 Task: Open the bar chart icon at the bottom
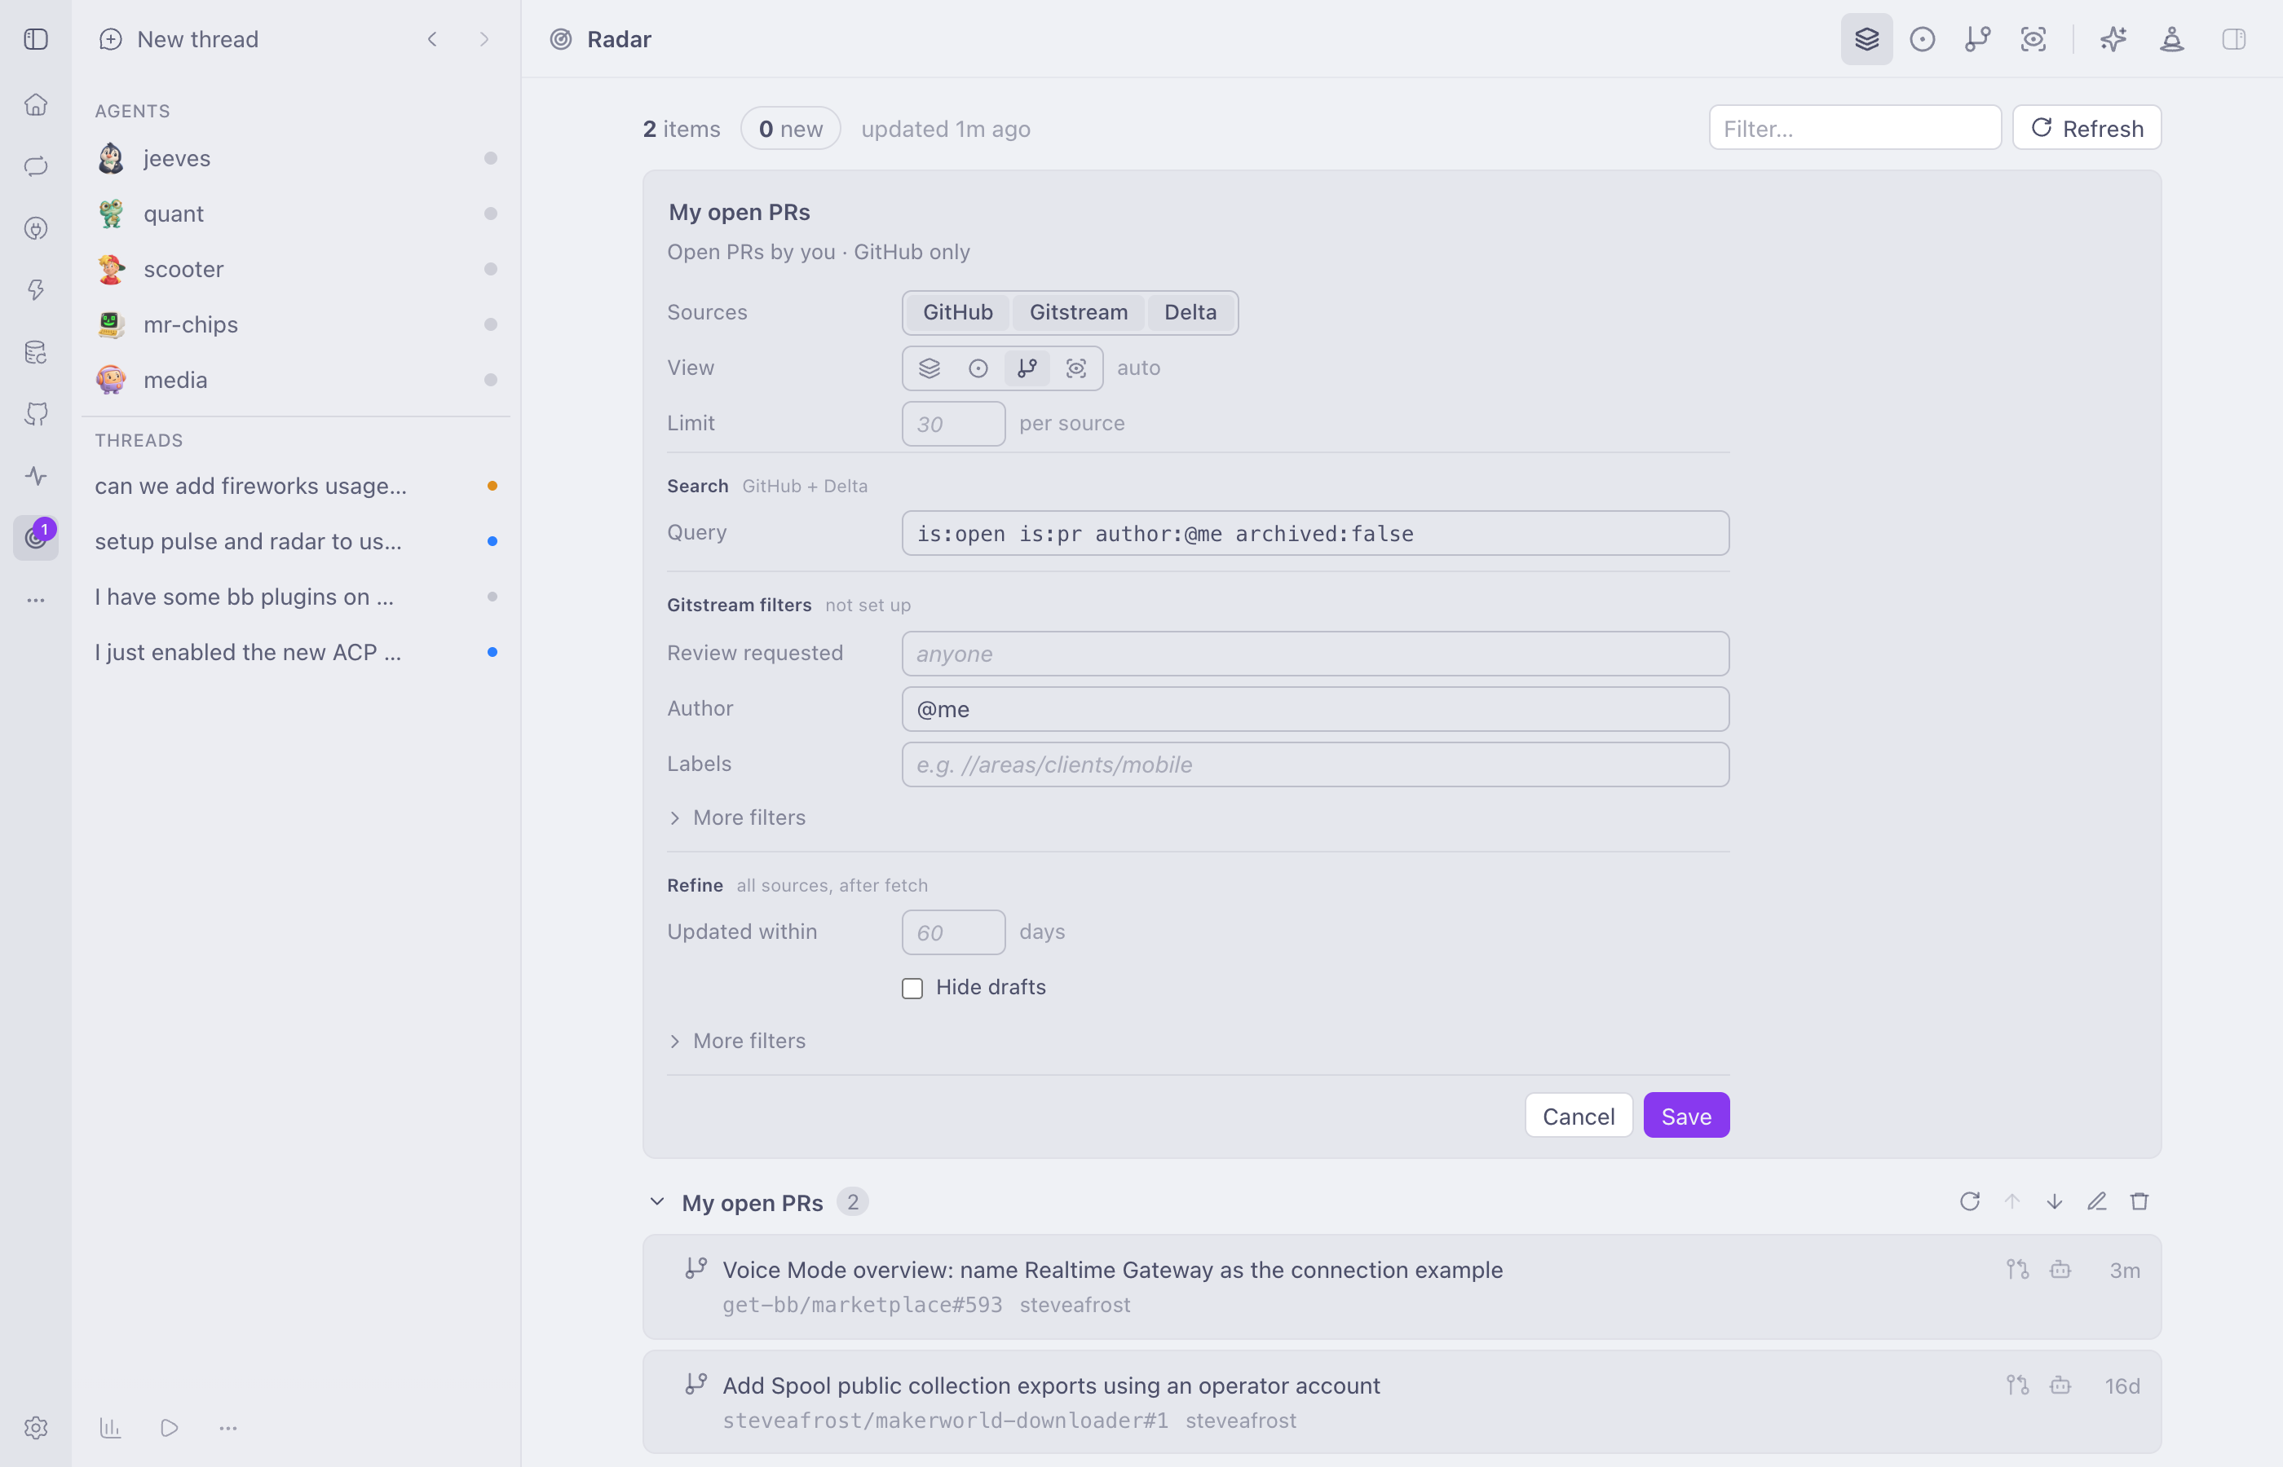pyautogui.click(x=111, y=1428)
